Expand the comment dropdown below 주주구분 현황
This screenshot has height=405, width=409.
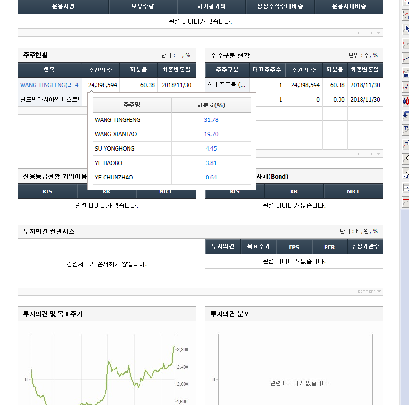[369, 154]
